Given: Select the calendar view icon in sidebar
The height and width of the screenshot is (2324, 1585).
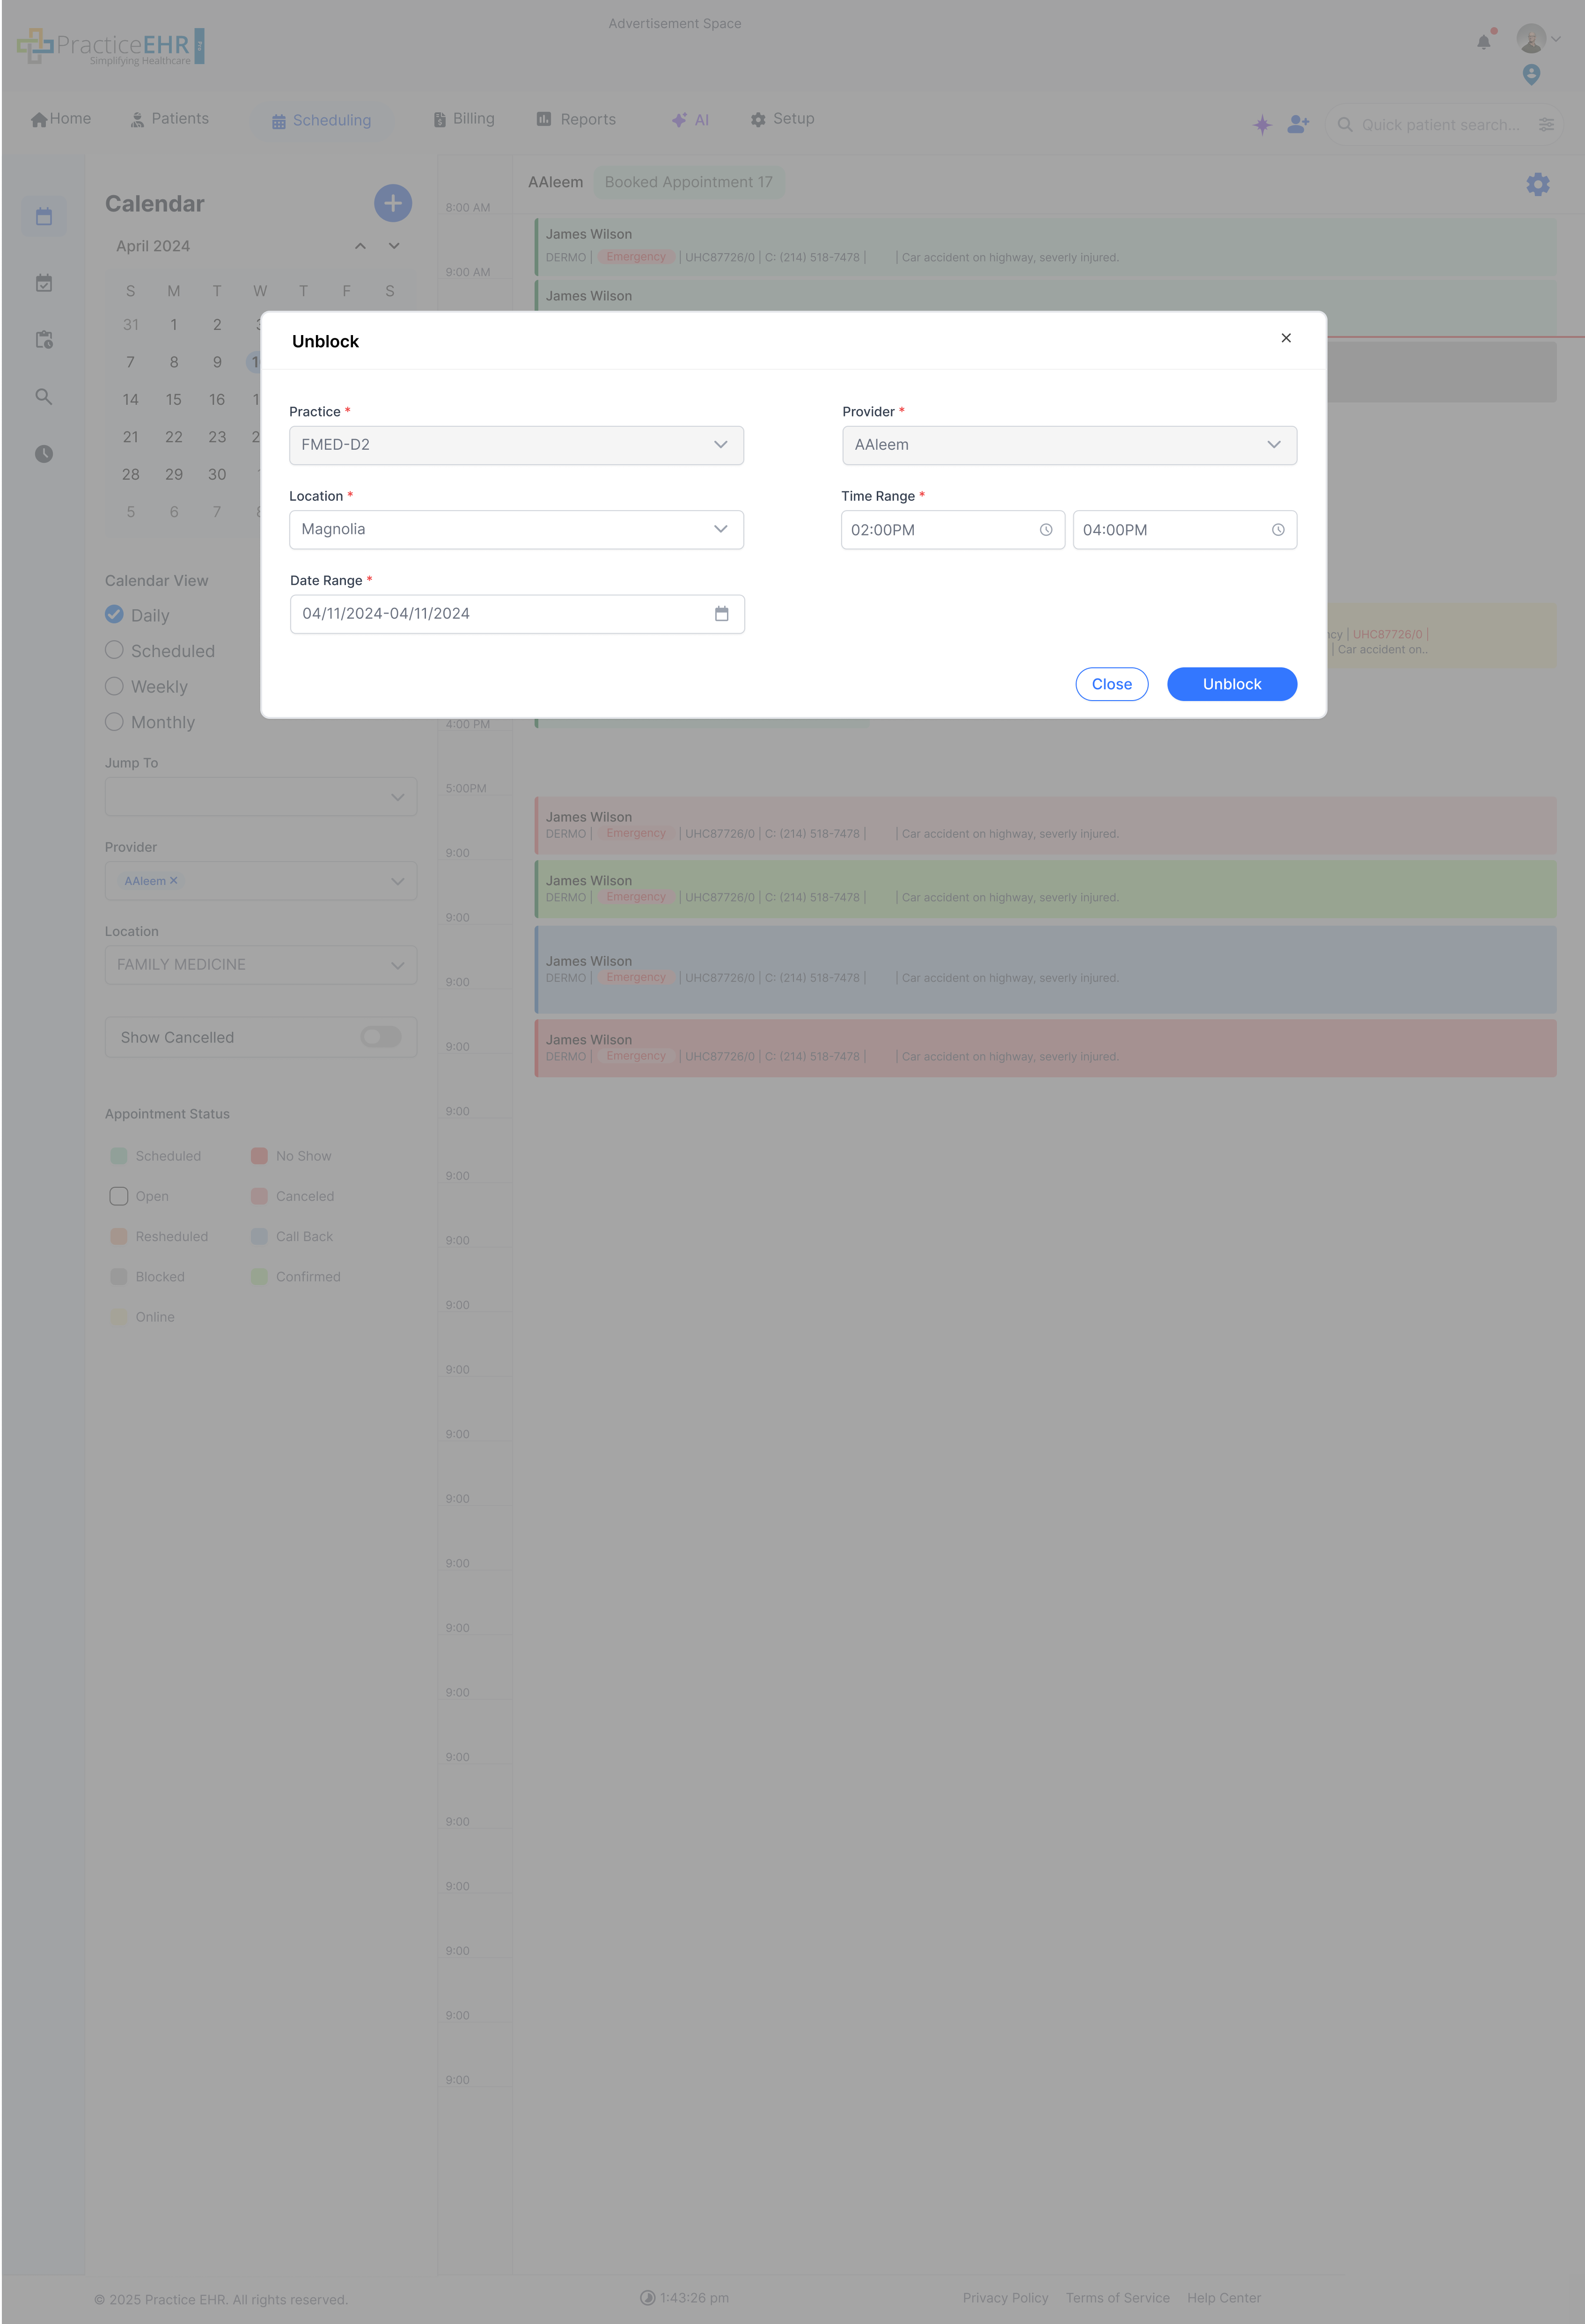Looking at the screenshot, I should (x=44, y=216).
